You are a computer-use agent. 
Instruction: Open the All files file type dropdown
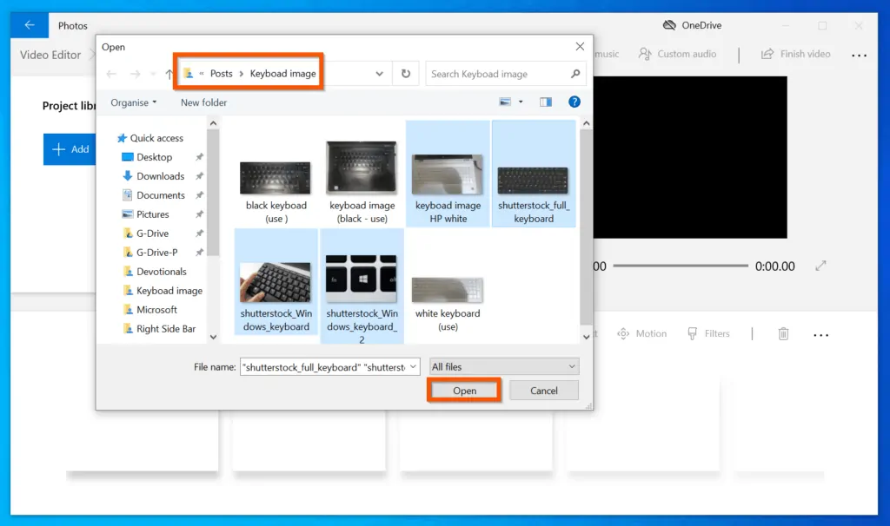(502, 365)
